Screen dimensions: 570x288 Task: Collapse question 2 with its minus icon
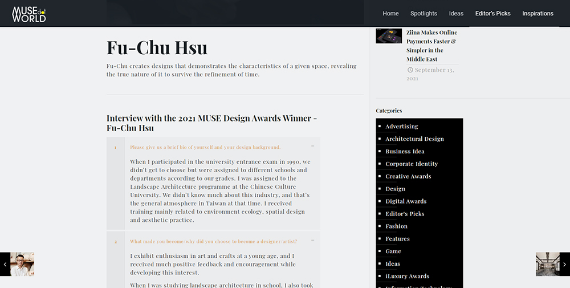pos(312,240)
